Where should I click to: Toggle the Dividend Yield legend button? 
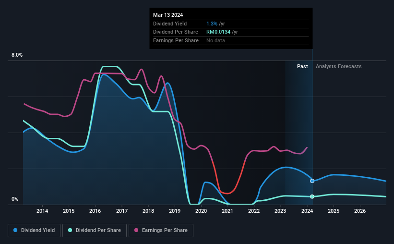(x=34, y=231)
